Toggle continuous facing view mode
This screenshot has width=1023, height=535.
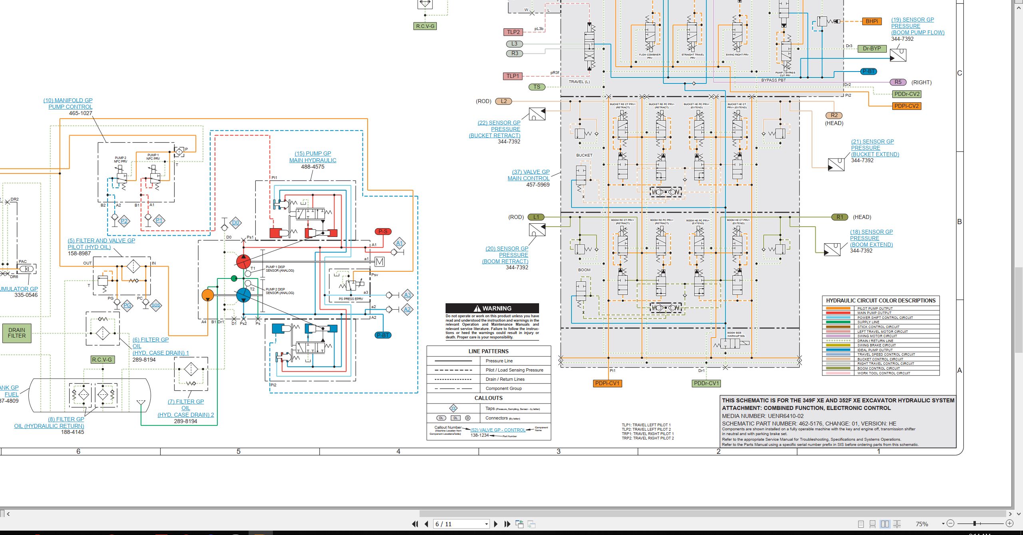(897, 524)
